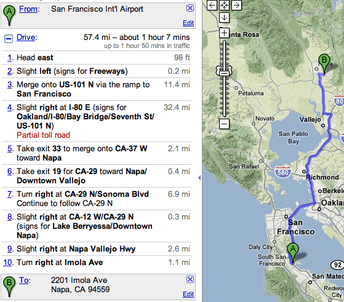Pan the map down with arrow button
Image resolution: width=344 pixels, height=302 pixels.
[224, 18]
